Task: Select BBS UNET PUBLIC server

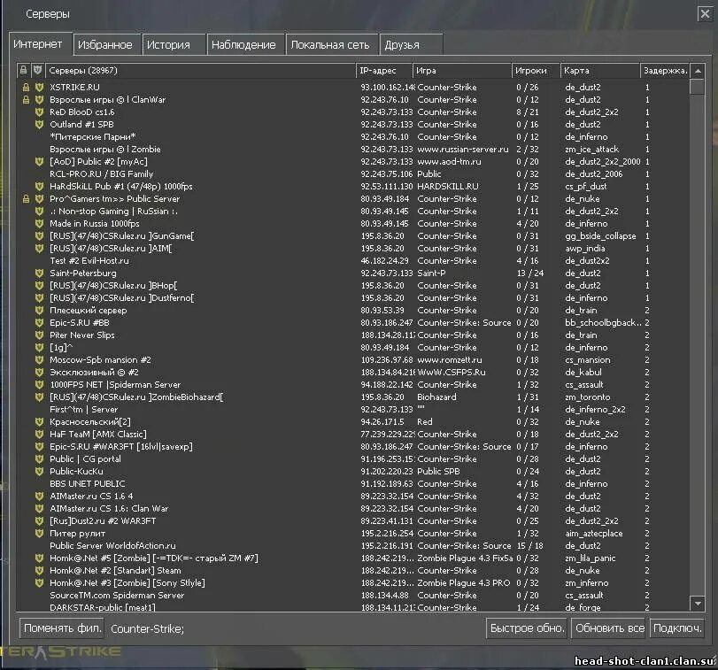Action: coord(352,483)
